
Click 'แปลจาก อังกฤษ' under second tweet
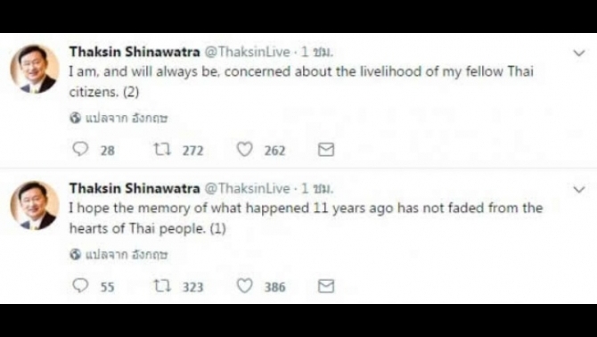coord(126,255)
